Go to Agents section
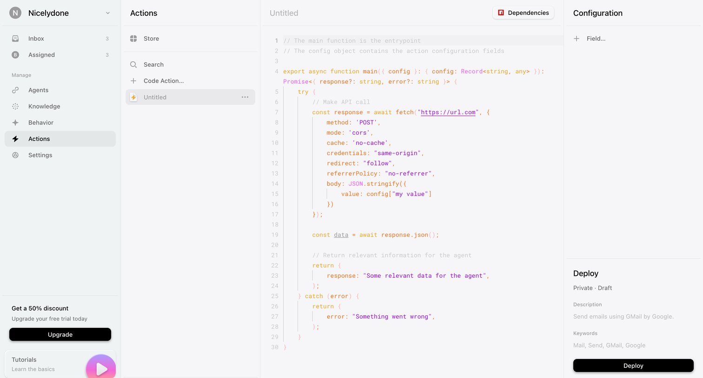The width and height of the screenshot is (703, 378). (x=60, y=90)
